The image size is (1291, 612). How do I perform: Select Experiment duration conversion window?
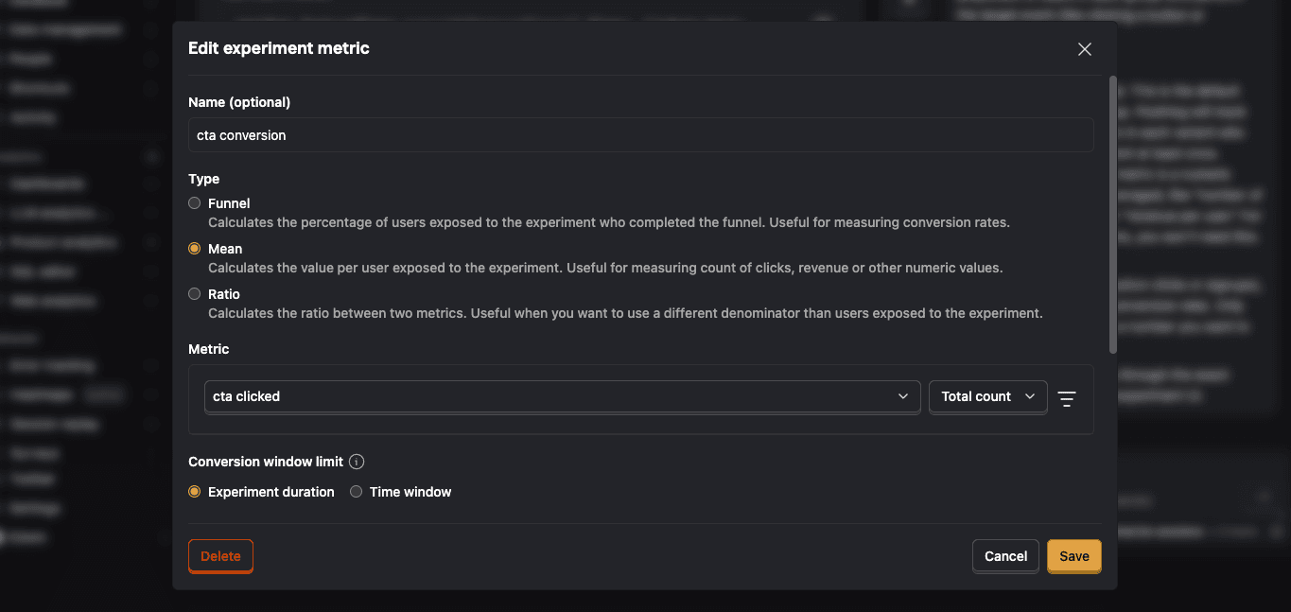point(195,492)
